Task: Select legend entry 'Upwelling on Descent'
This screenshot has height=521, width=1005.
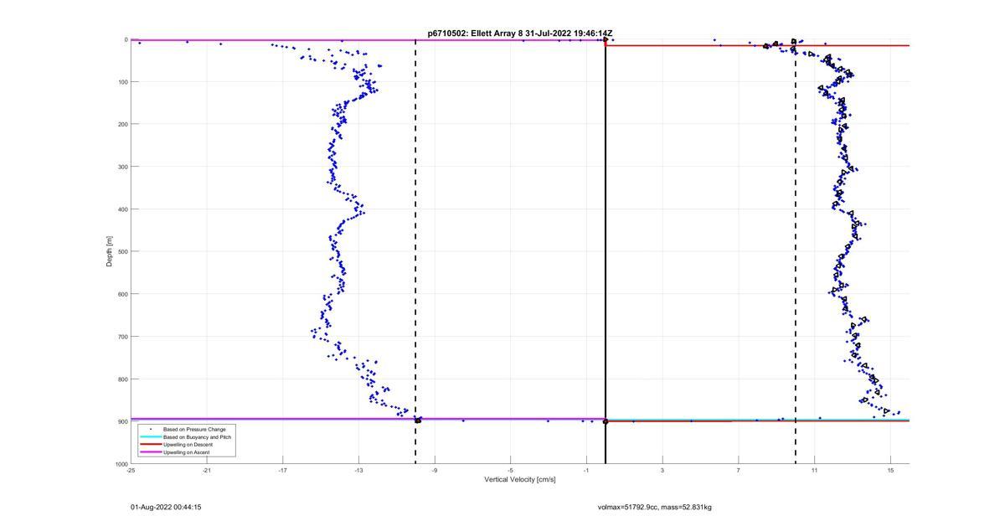Action: (x=188, y=445)
